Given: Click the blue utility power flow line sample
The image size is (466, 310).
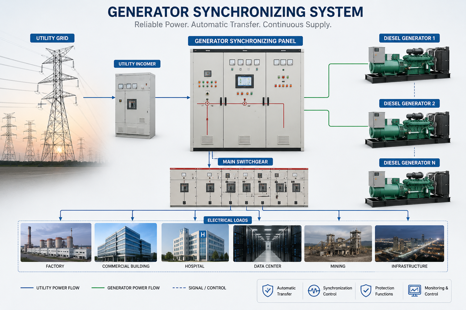Looking at the screenshot, I should tap(27, 288).
